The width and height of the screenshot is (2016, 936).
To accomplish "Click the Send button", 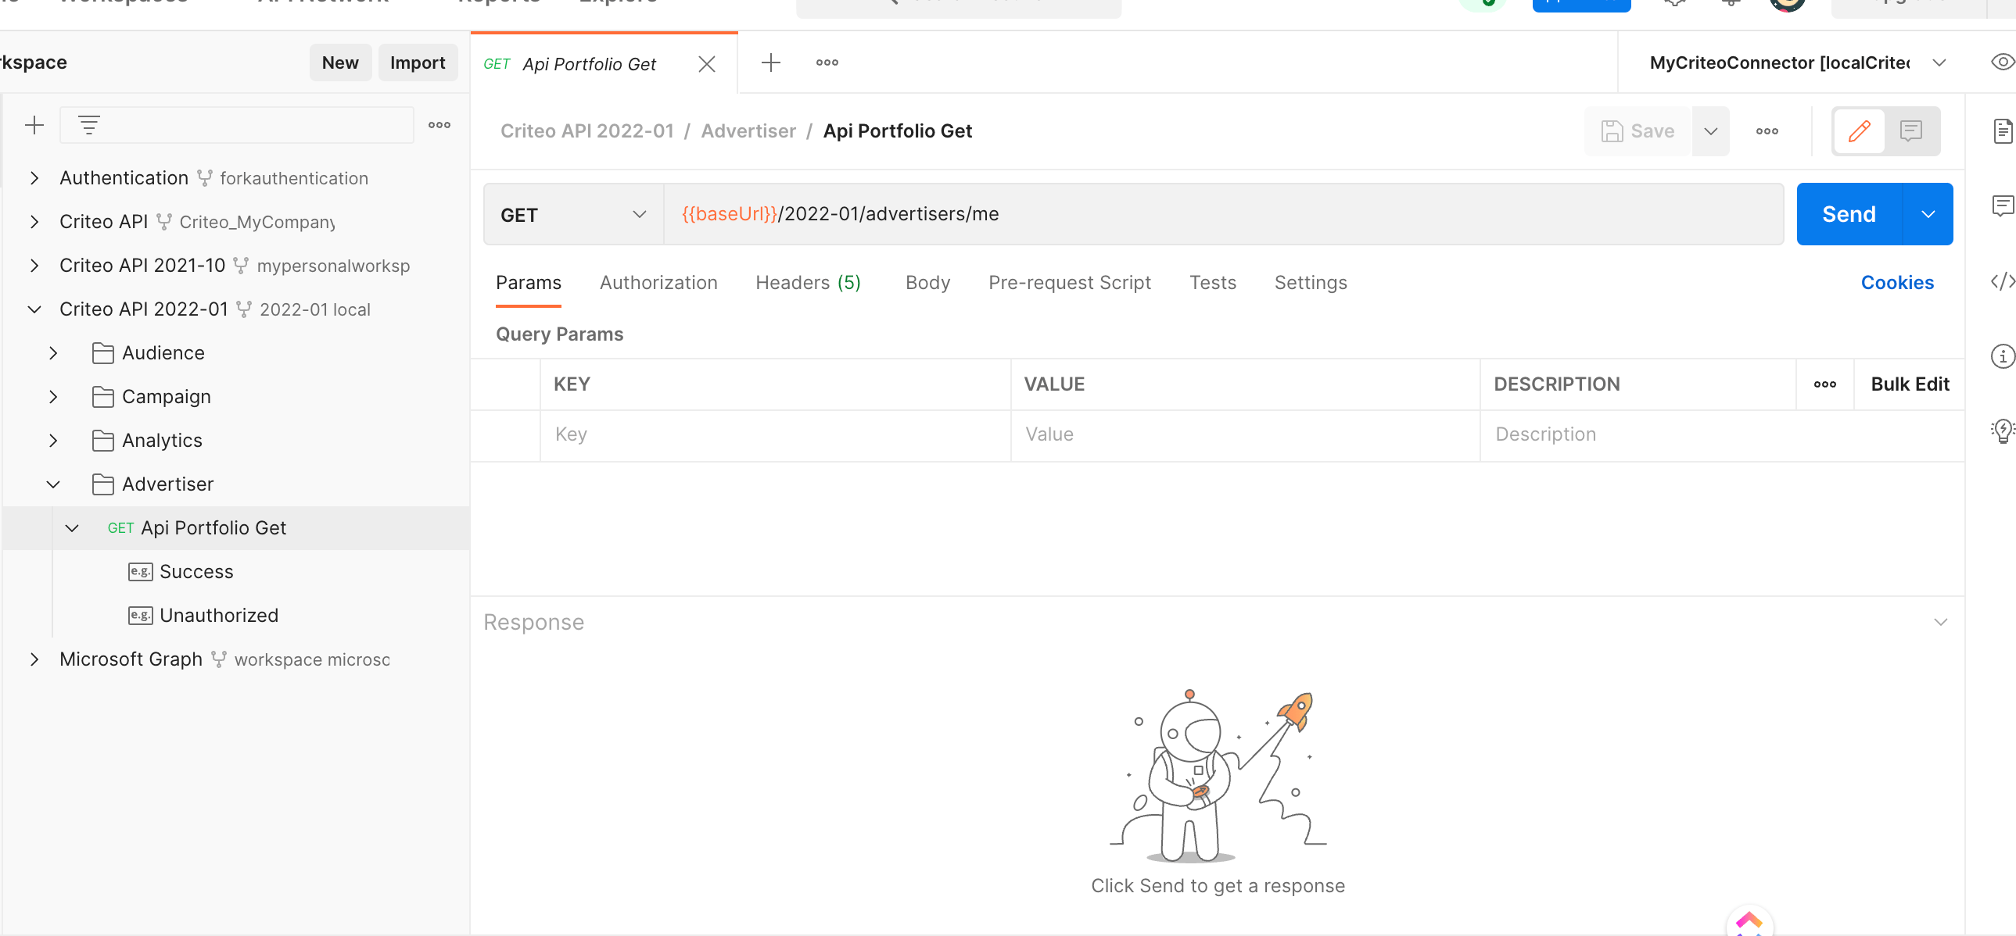I will coord(1849,214).
